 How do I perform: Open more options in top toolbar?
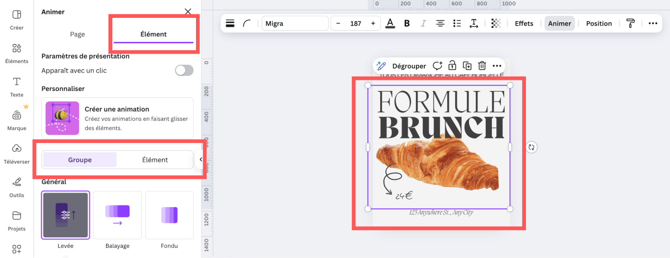coord(653,23)
